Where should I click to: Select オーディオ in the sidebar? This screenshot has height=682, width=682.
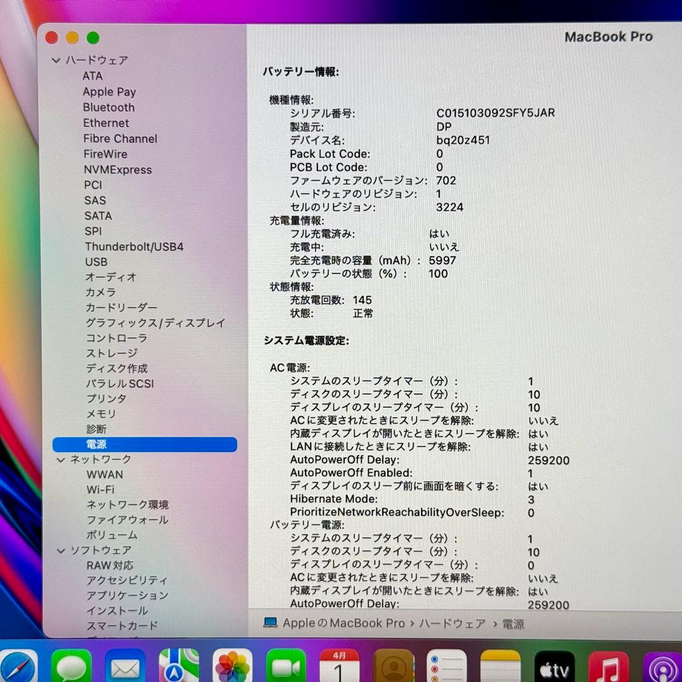click(x=111, y=277)
